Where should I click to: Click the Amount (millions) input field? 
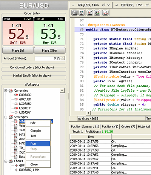pyautogui.click(x=48, y=58)
